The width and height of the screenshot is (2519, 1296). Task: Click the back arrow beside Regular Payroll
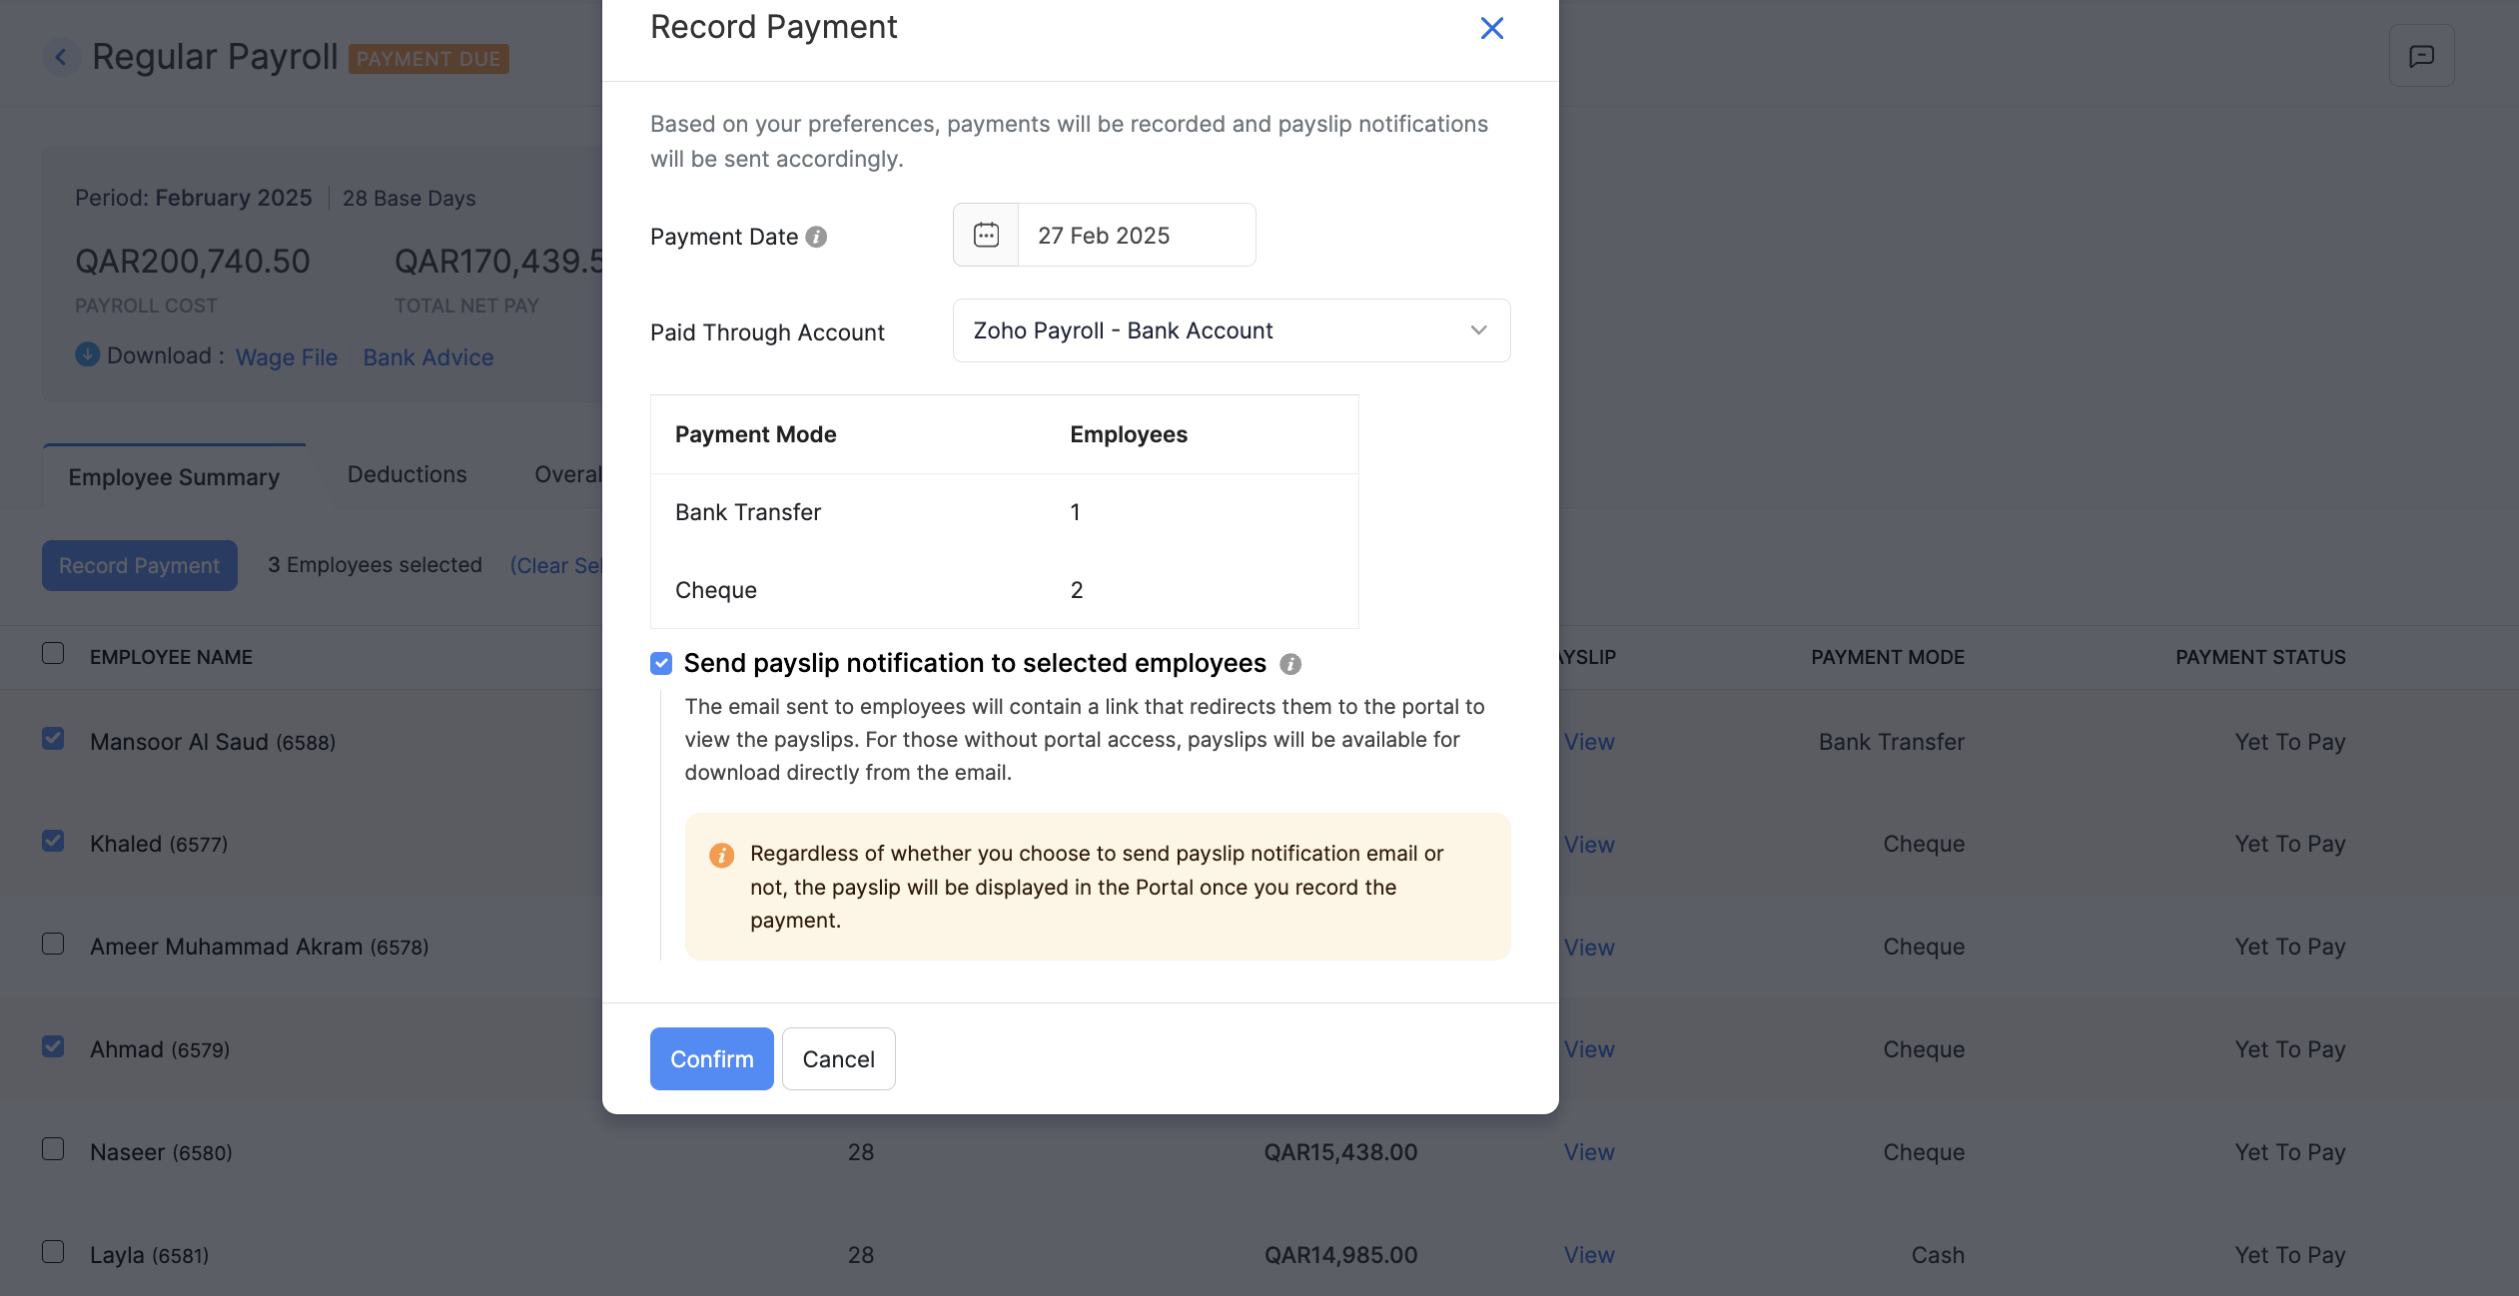click(x=62, y=57)
